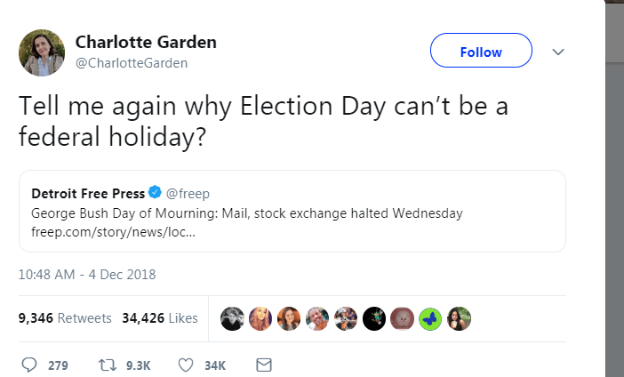Open the @CharlotteGarden handle link
624x377 pixels.
click(132, 63)
